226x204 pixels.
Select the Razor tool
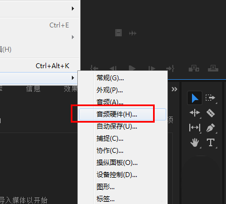pos(211,113)
